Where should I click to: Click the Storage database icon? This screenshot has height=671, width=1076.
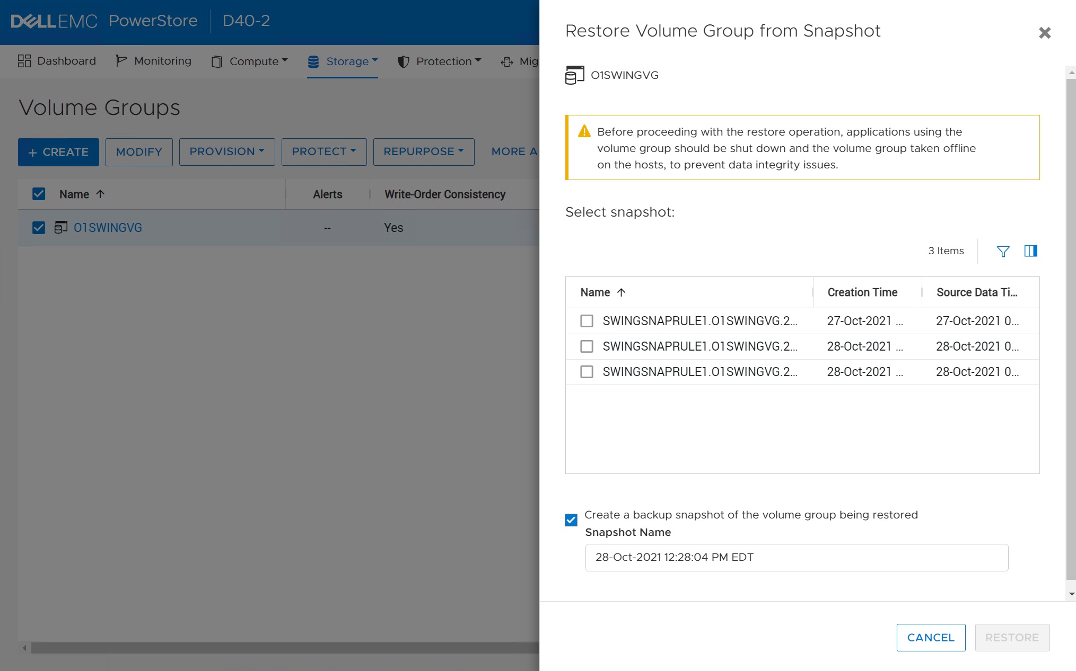click(314, 61)
